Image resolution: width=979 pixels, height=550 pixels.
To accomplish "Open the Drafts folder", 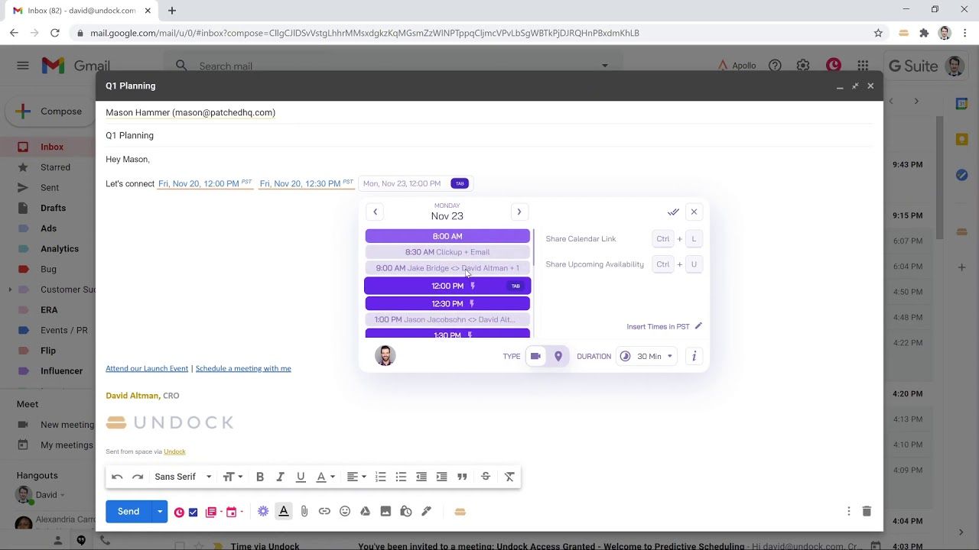I will pyautogui.click(x=53, y=208).
